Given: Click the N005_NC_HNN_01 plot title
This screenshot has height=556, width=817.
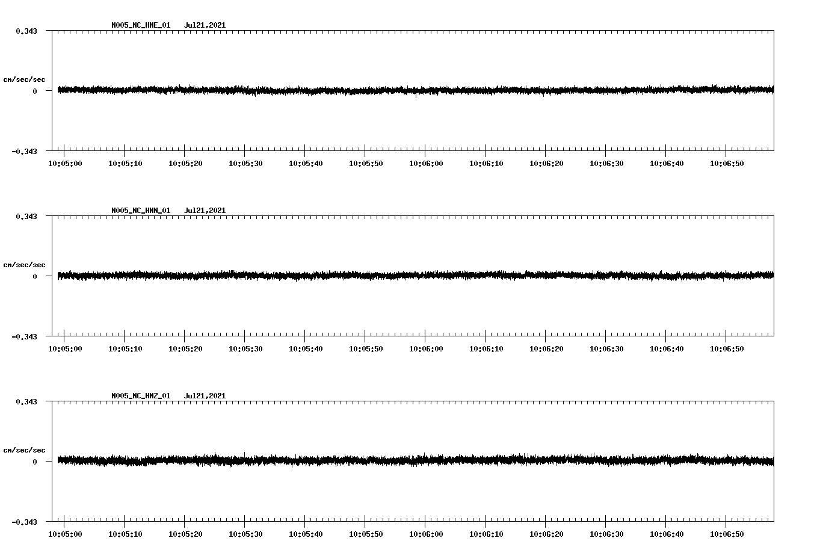Looking at the screenshot, I should coord(141,211).
